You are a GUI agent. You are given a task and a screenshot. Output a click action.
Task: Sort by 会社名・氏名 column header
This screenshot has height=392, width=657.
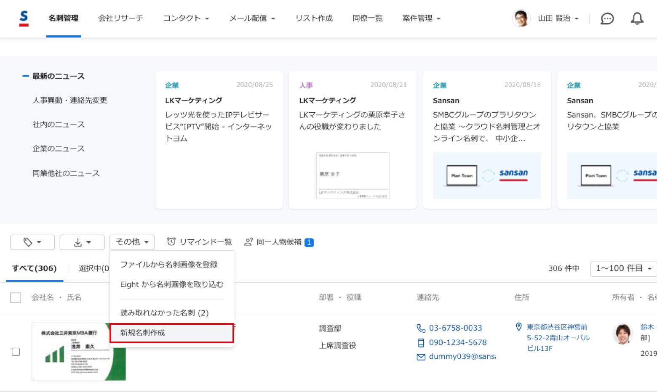click(56, 297)
